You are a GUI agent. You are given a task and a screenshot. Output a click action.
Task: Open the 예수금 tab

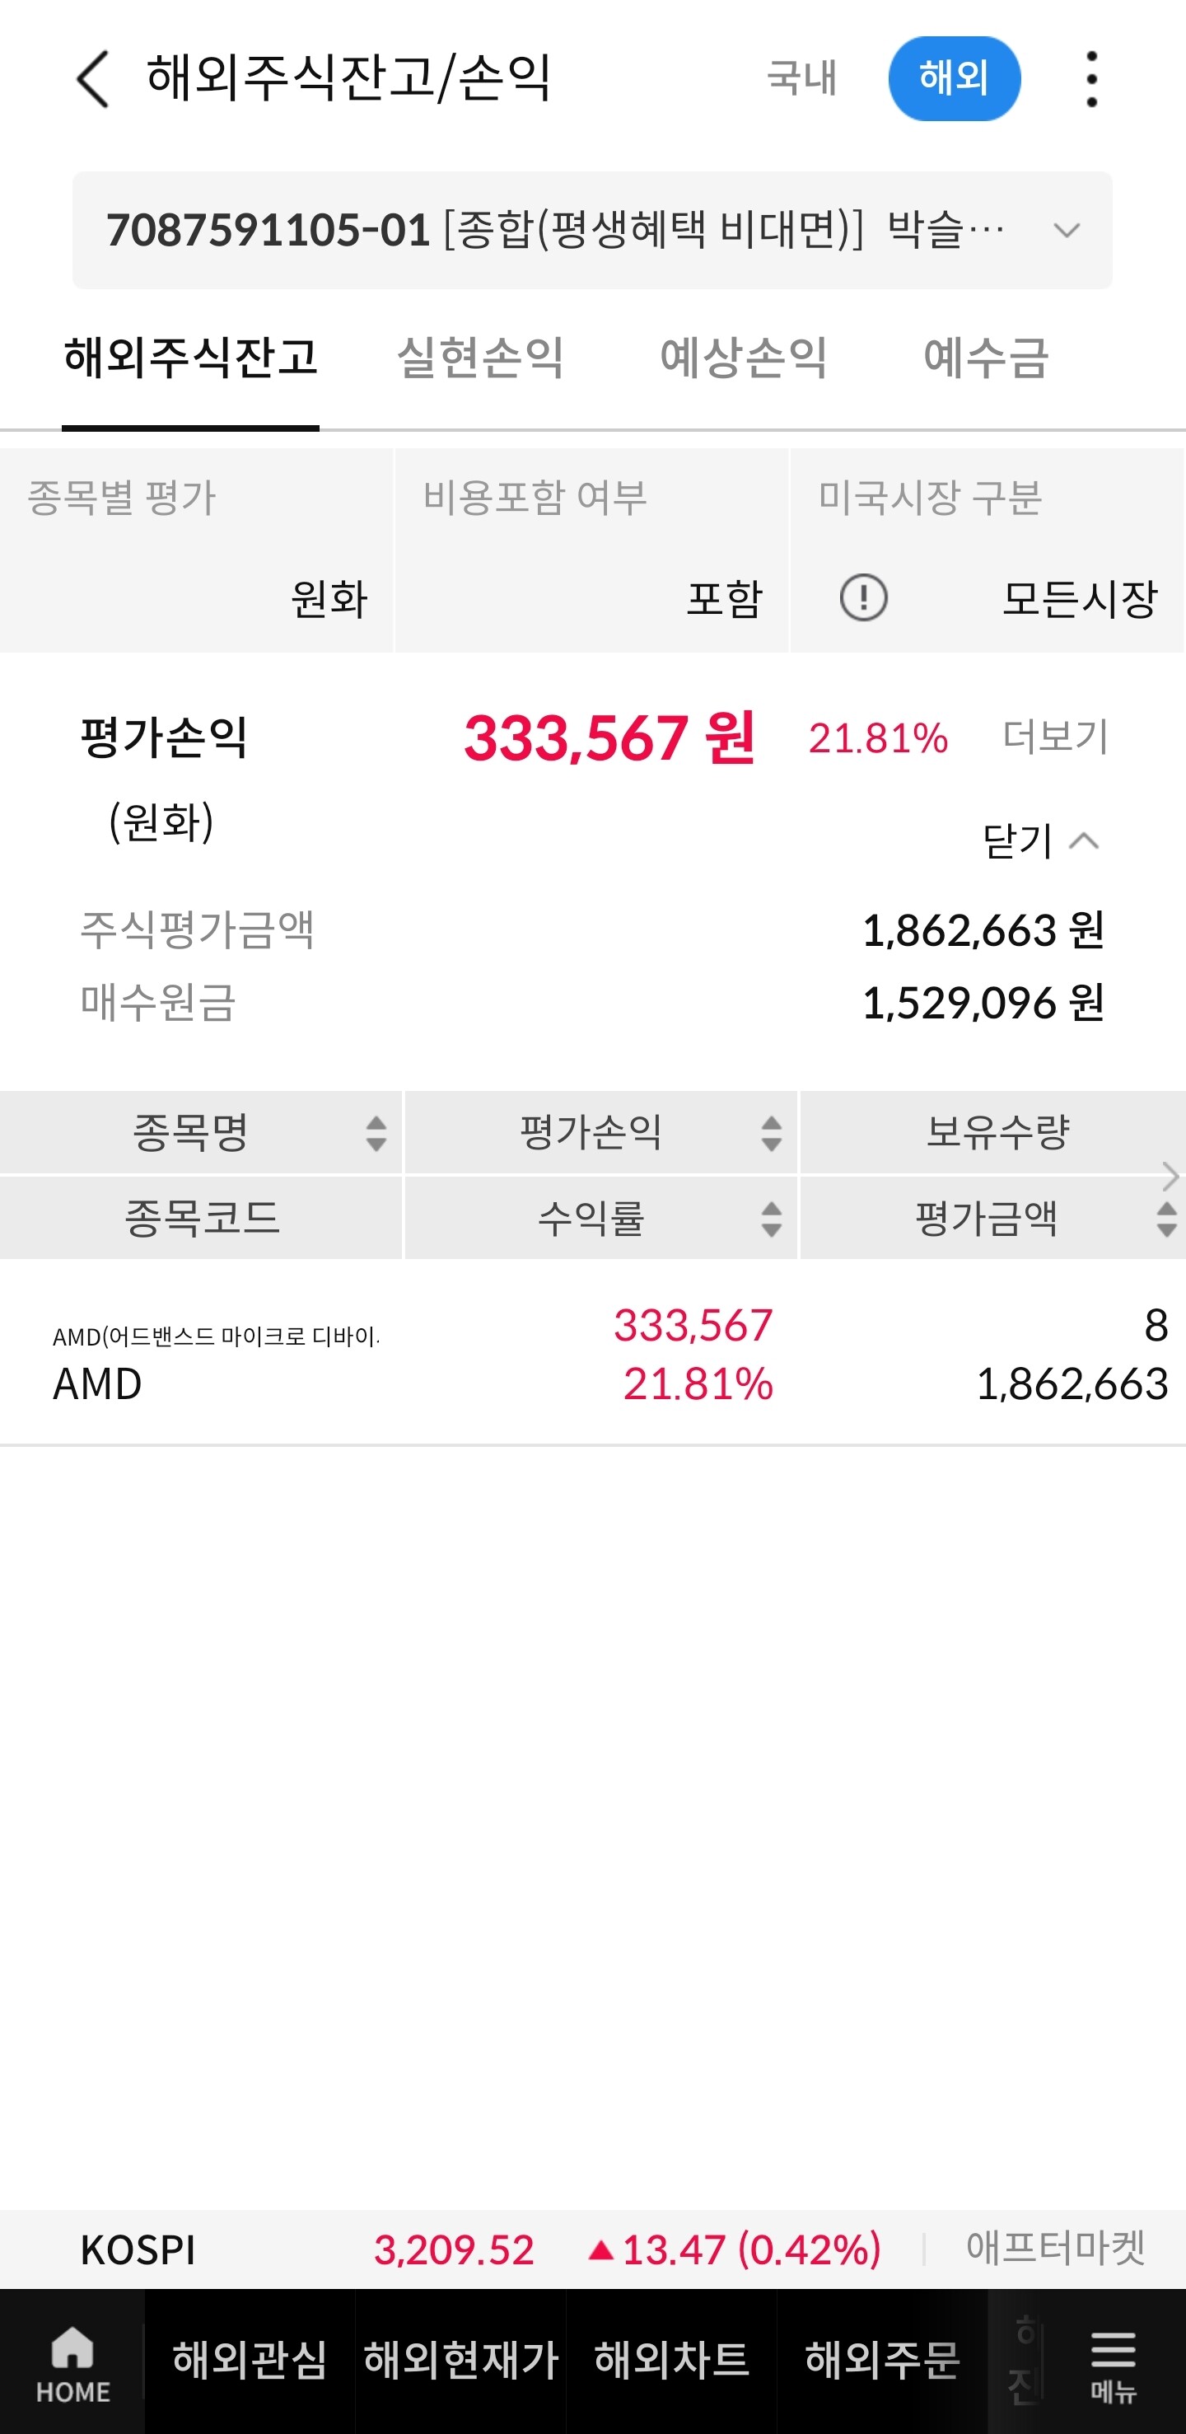click(985, 358)
